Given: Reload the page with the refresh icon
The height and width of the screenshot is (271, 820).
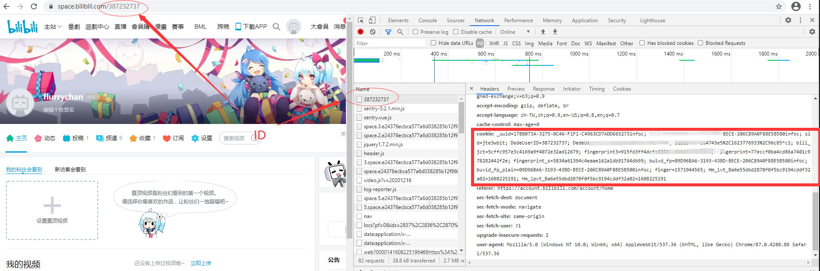Looking at the screenshot, I should pyautogui.click(x=34, y=6).
